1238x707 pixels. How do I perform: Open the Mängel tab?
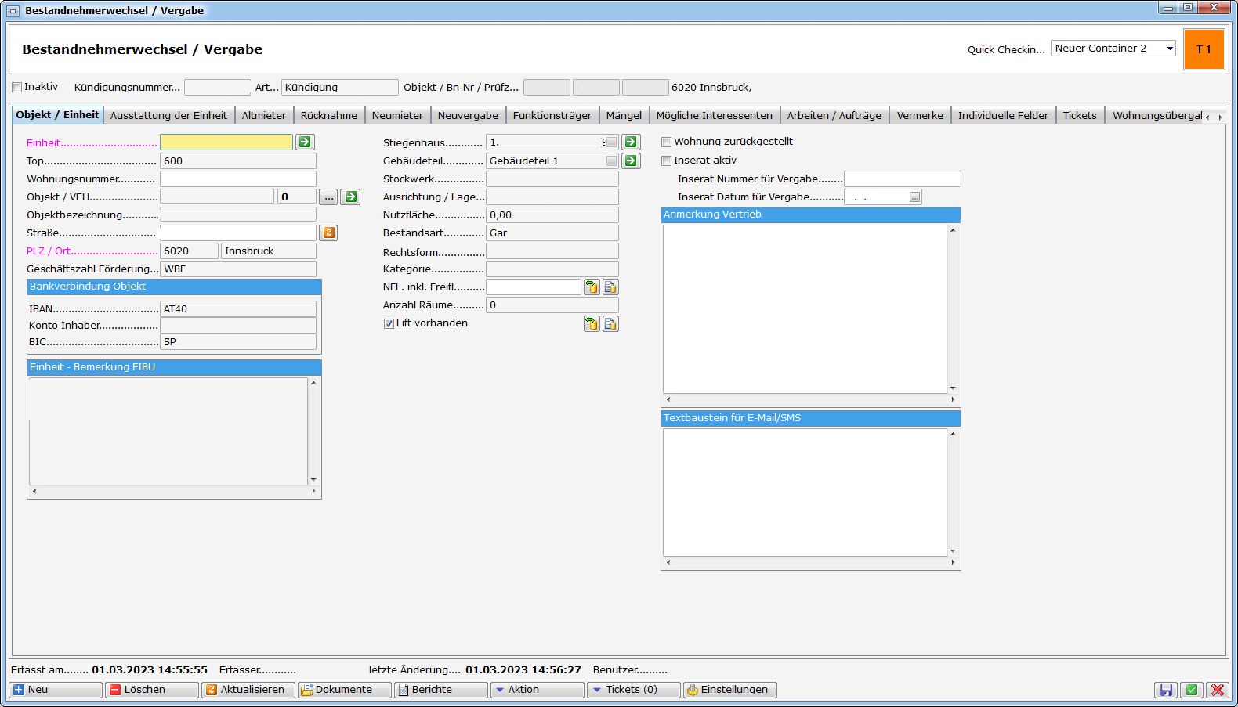click(x=624, y=115)
